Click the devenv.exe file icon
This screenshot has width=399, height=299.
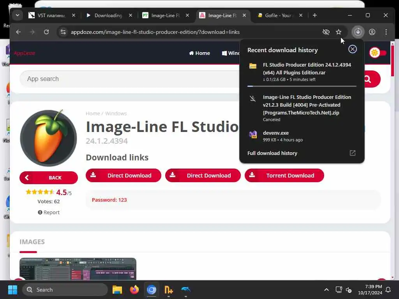coord(252,134)
